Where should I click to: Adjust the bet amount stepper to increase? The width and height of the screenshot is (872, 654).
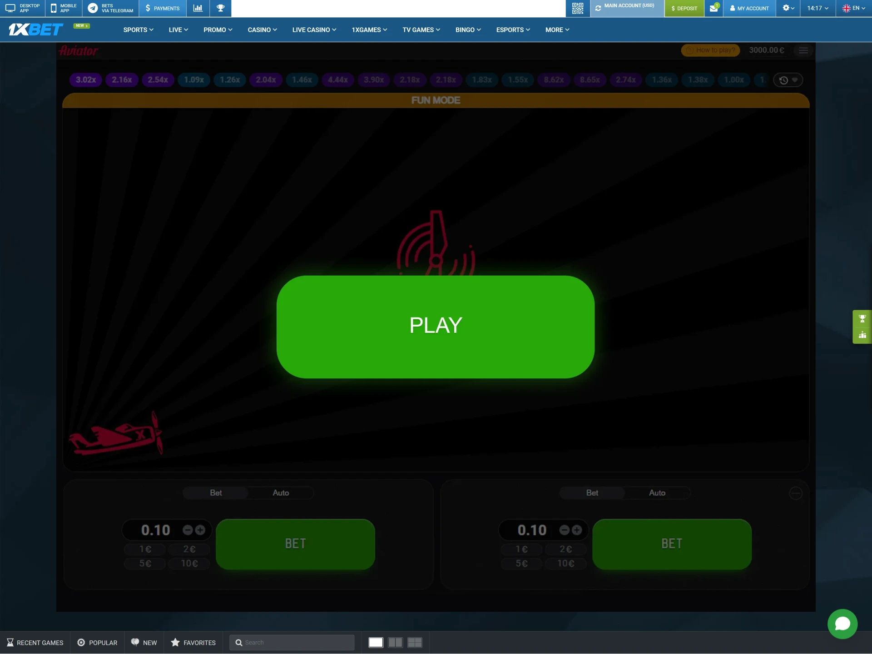coord(201,530)
